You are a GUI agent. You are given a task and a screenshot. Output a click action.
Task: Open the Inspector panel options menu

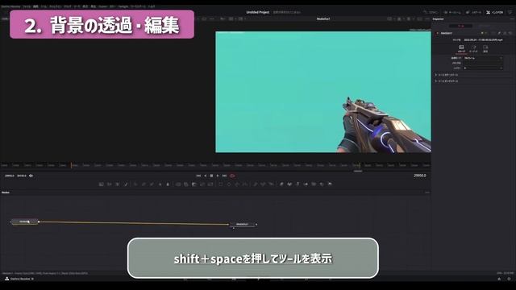click(513, 19)
